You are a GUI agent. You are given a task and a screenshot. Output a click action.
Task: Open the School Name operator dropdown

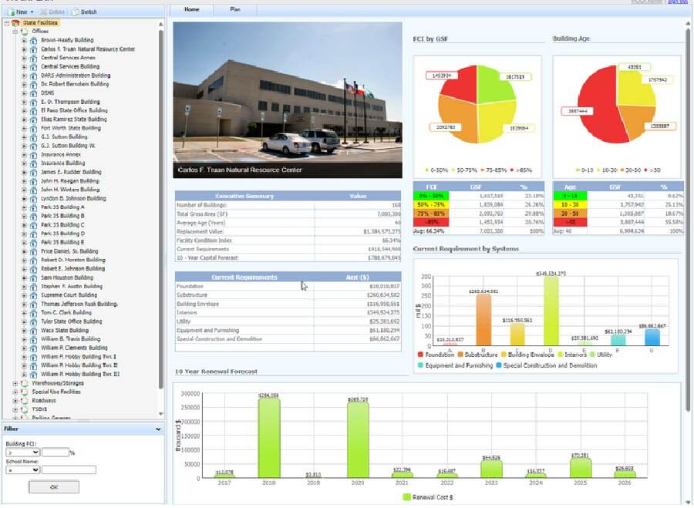pyautogui.click(x=22, y=470)
